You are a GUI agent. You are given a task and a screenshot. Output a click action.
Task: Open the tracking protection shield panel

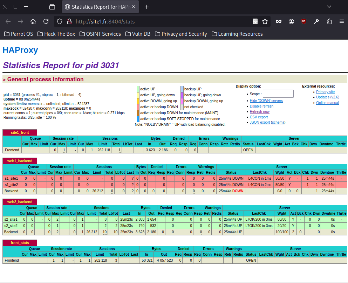[60, 21]
